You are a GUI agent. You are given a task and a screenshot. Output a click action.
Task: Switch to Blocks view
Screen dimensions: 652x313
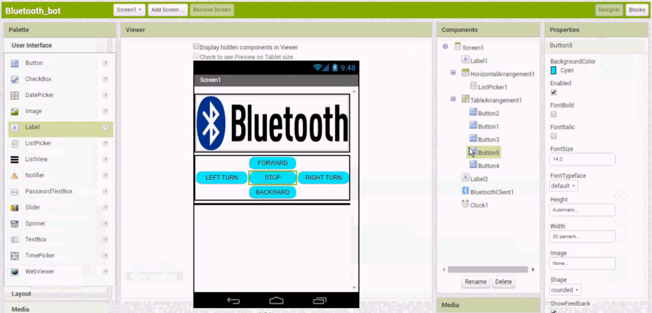point(637,10)
